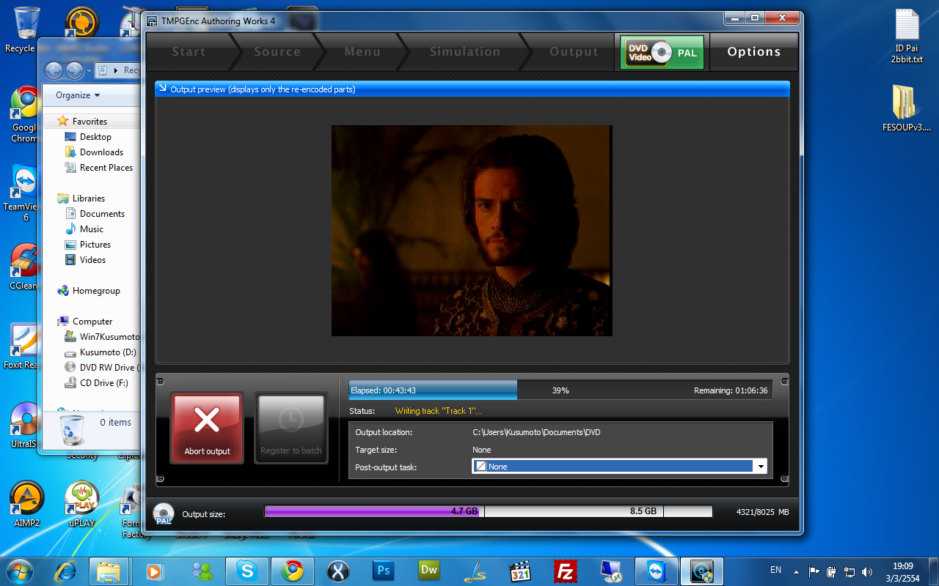Image resolution: width=939 pixels, height=586 pixels.
Task: Switch to the Source stage tab
Action: (277, 52)
